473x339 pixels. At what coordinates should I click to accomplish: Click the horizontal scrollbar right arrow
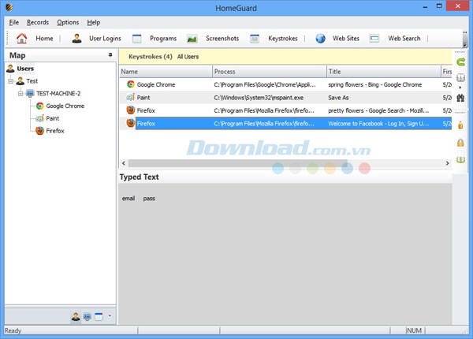445,162
